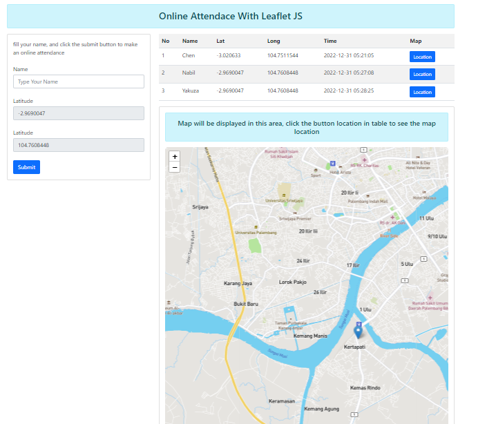Click the Universitas Palembang icon on map

pos(256,227)
